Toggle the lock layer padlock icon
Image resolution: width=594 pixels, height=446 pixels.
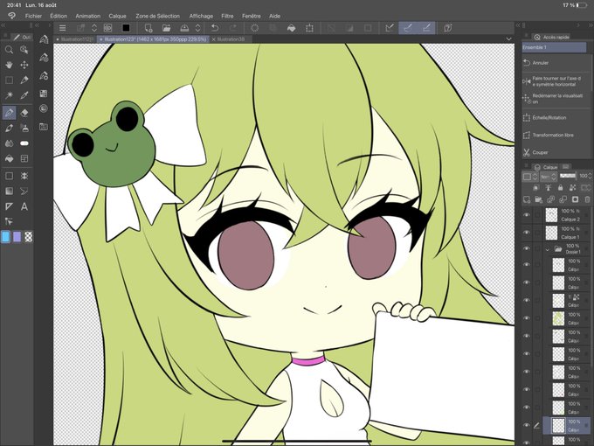click(x=560, y=188)
